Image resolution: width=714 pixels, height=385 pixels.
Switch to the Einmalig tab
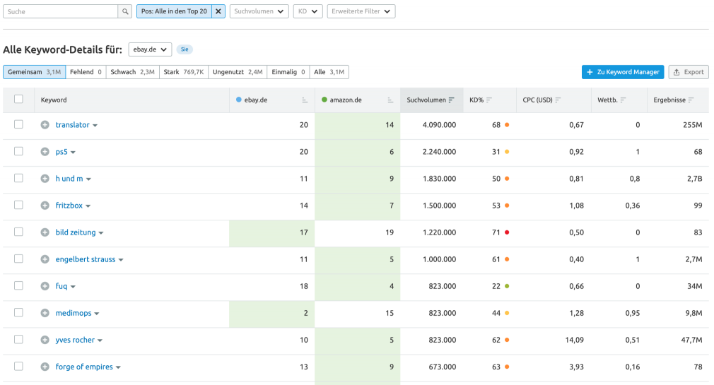tap(288, 72)
